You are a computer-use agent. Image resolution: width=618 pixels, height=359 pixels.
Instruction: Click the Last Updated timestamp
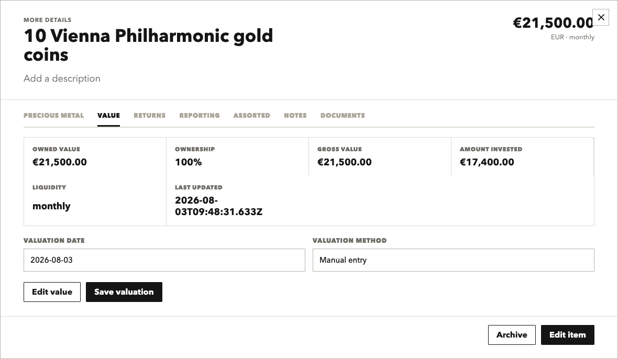click(x=218, y=206)
